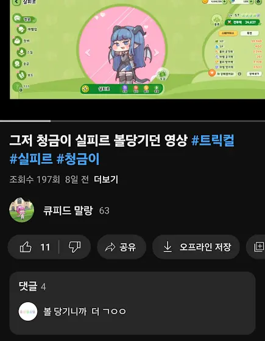Tap the 공유 share button

pos(121,247)
